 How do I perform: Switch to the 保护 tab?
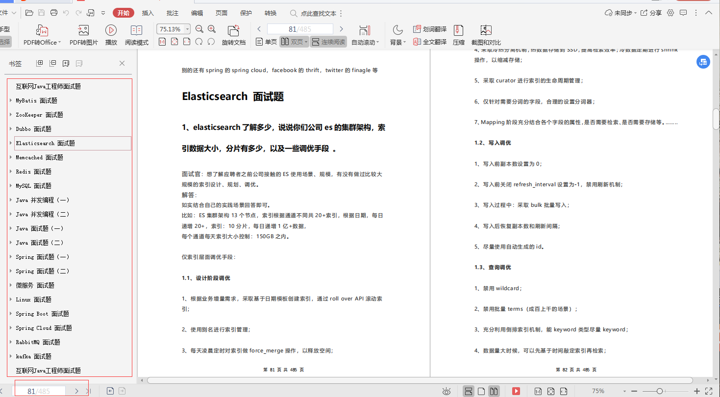tap(246, 13)
